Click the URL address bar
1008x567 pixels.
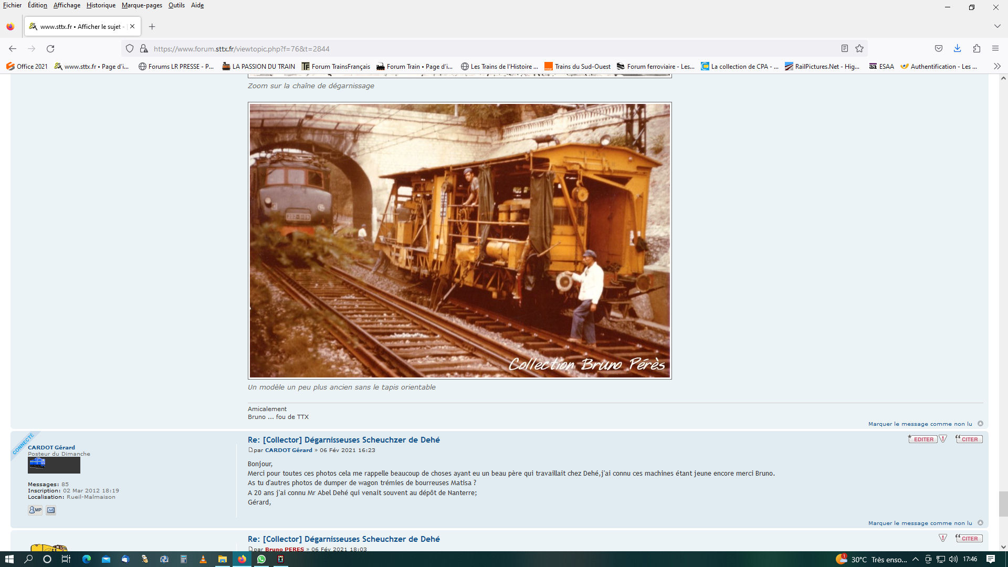[472, 49]
